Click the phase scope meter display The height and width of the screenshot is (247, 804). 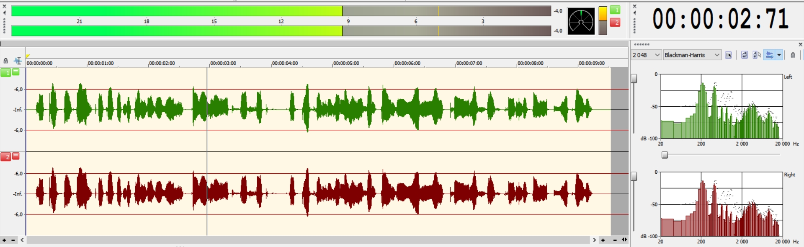581,21
